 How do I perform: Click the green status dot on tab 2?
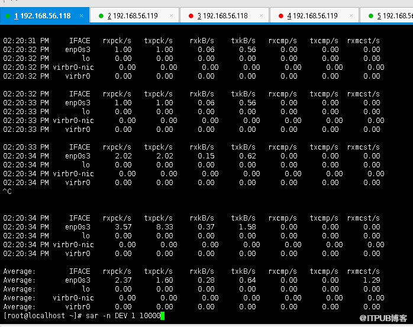point(101,16)
